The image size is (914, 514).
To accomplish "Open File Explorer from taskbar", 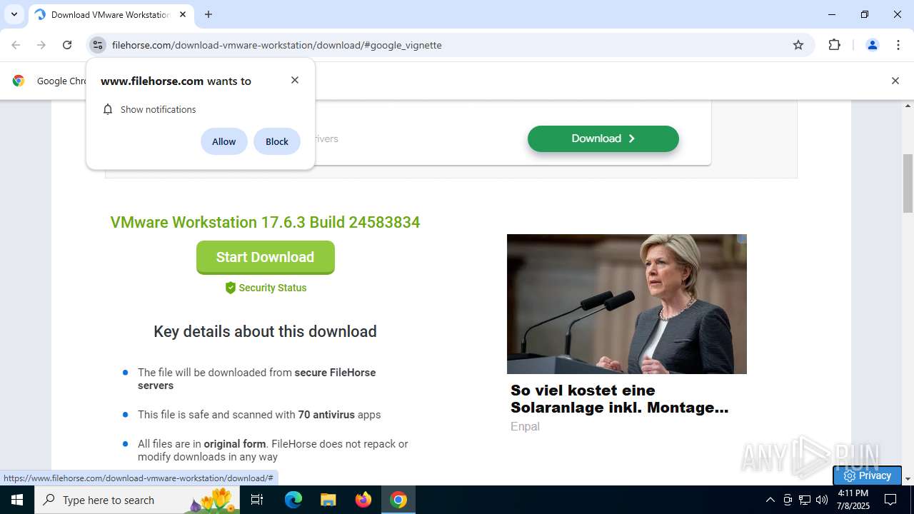I will (328, 500).
